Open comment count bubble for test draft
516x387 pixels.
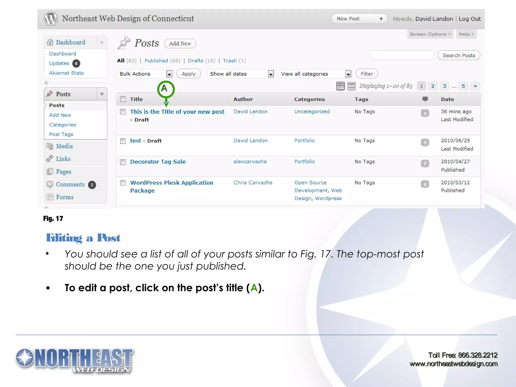tap(425, 143)
